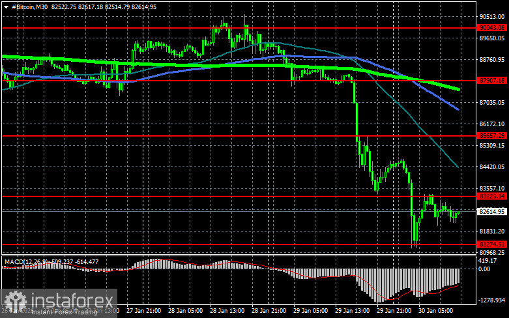The width and height of the screenshot is (509, 318).
Task: Click the 86172.10 price scale value
Action: [492, 124]
